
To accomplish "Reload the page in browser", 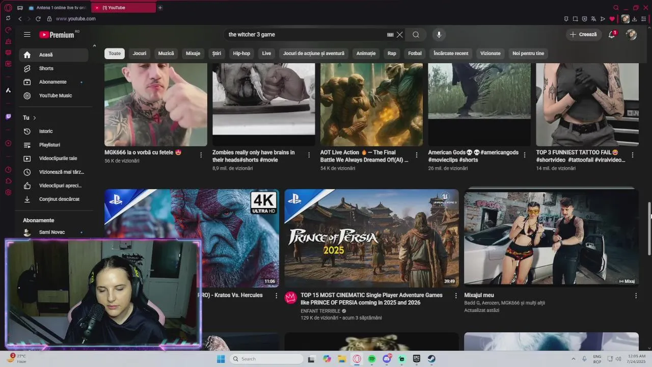I will (38, 19).
